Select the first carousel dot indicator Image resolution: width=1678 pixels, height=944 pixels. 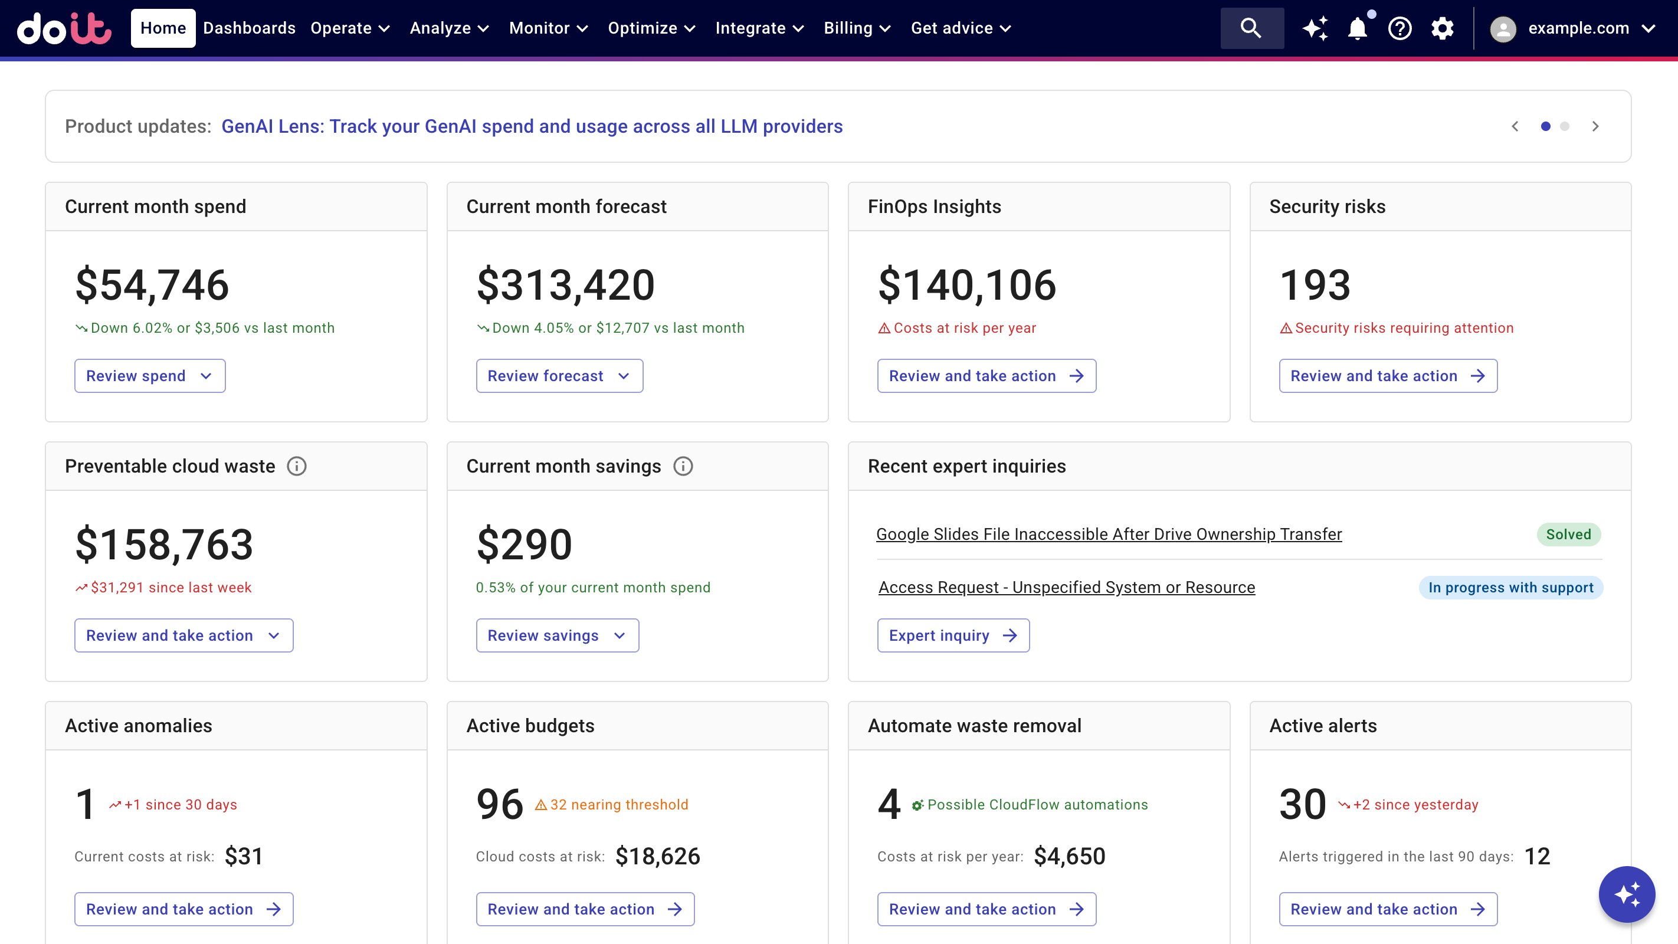1547,126
